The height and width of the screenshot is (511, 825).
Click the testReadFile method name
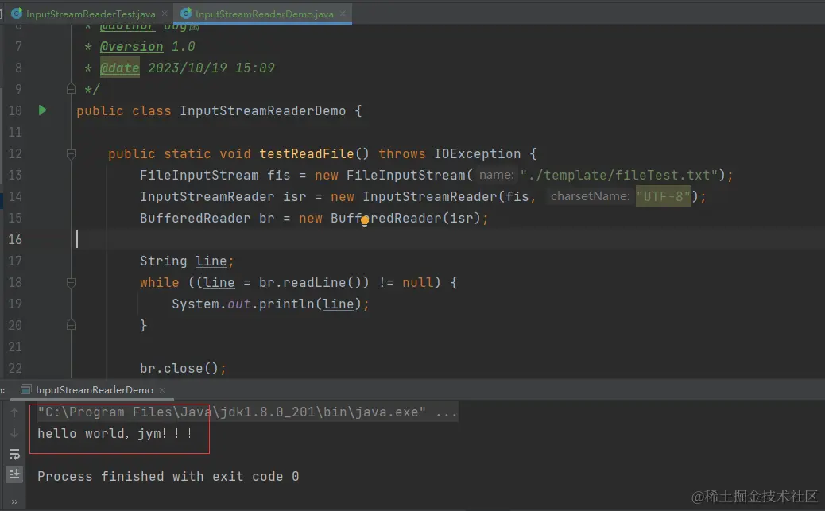[x=306, y=153]
